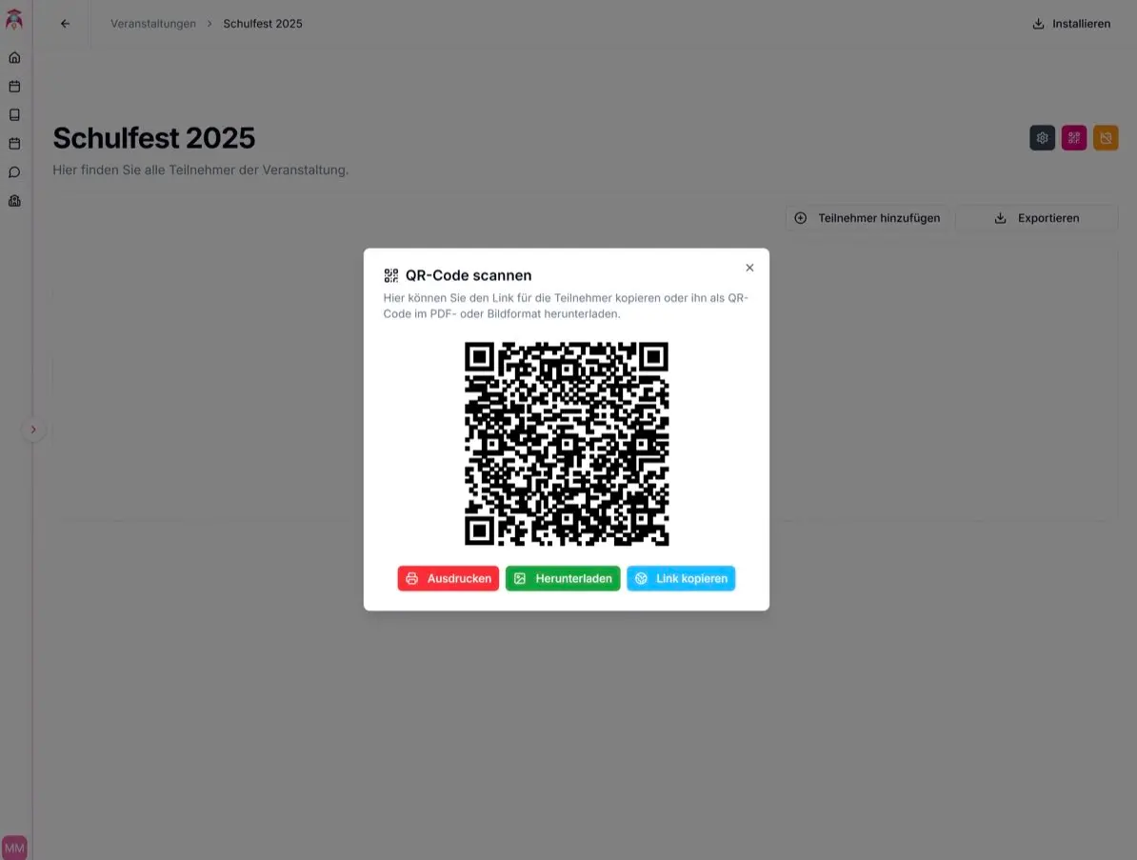
Task: Open the Veranstaltungen breadcrumb
Action: 153,24
